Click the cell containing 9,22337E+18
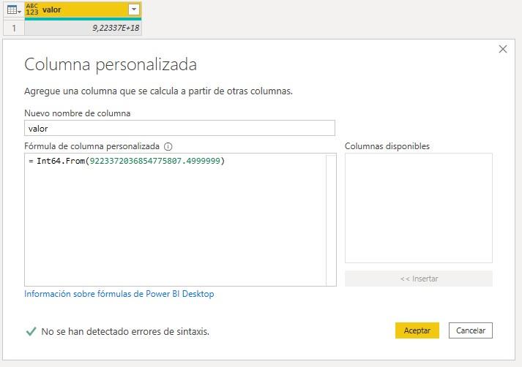The height and width of the screenshot is (367, 522). pos(83,28)
